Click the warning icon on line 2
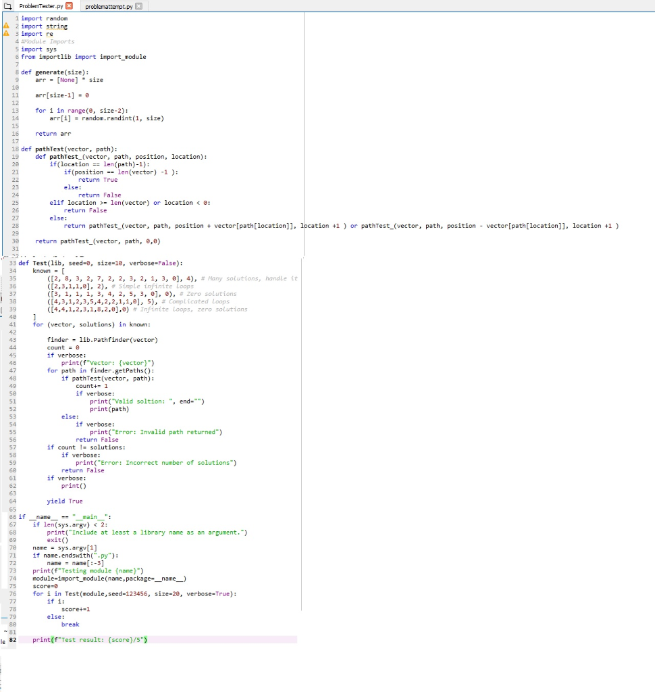This screenshot has height=692, width=661. (x=6, y=26)
